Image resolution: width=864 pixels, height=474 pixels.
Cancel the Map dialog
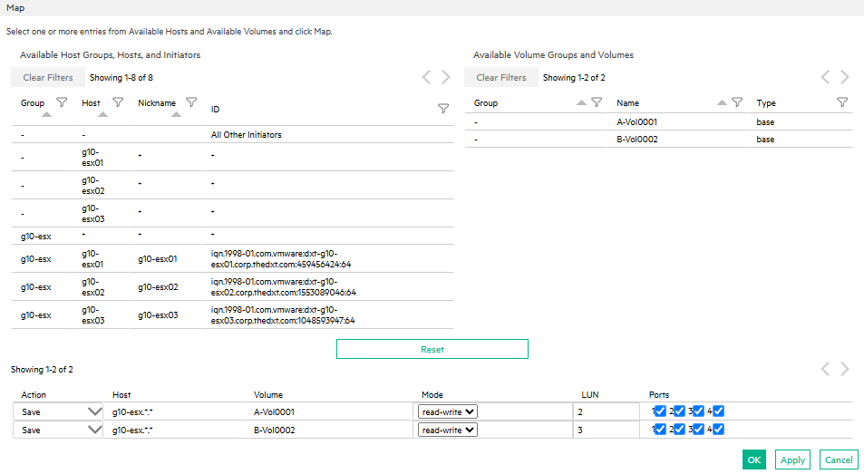[x=839, y=459]
